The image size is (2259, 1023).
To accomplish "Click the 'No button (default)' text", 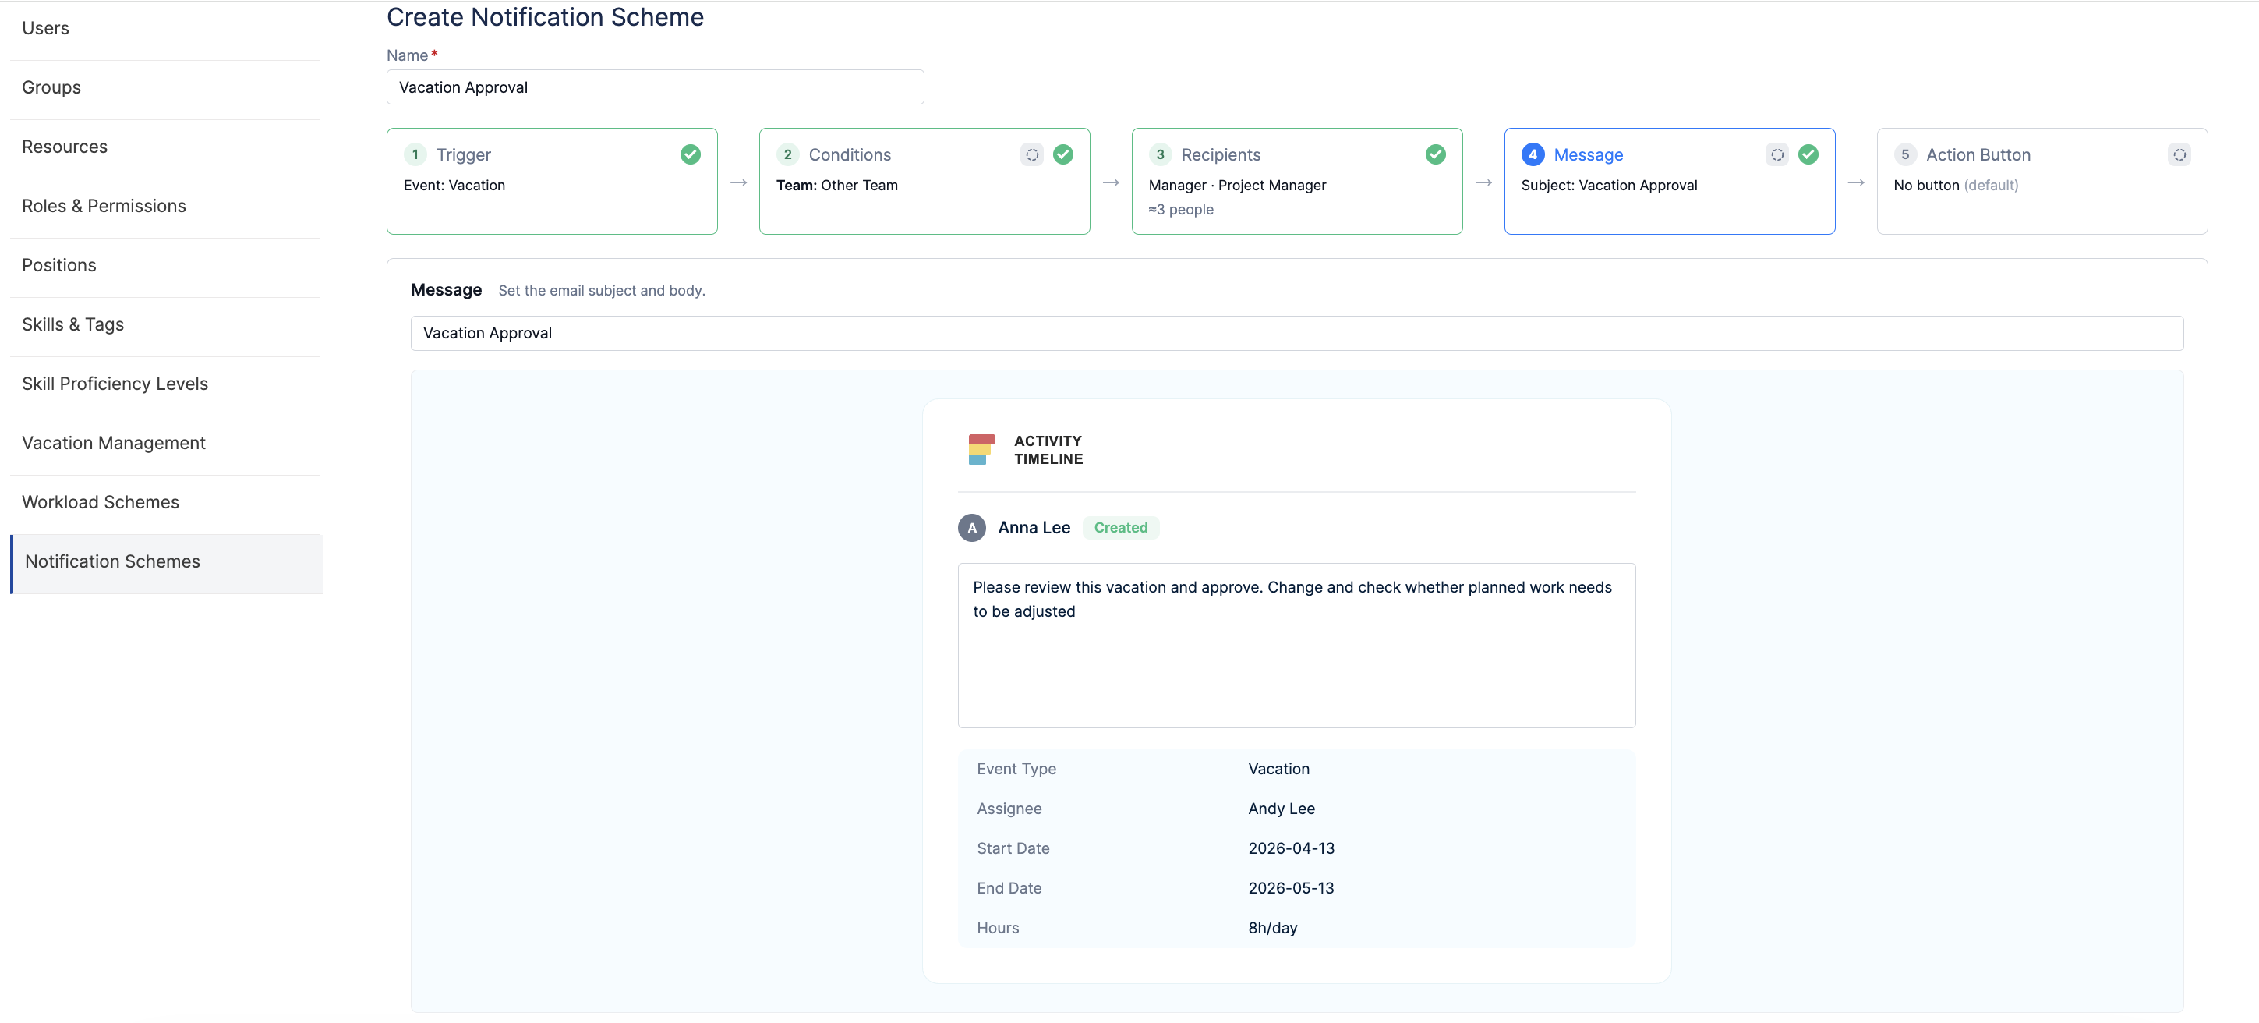I will pos(1956,185).
